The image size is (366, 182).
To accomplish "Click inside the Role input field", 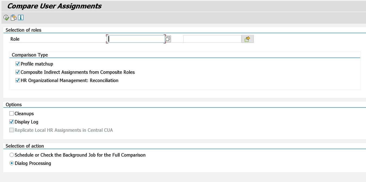I will pos(135,39).
